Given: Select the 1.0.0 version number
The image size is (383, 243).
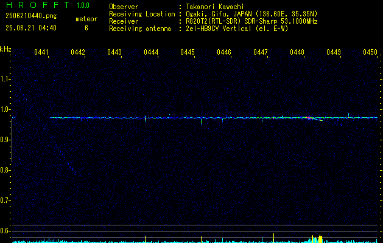Looking at the screenshot, I should (83, 5).
